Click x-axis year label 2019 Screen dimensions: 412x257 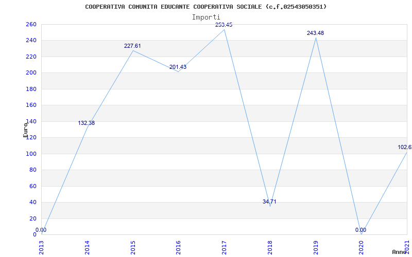pos(316,247)
